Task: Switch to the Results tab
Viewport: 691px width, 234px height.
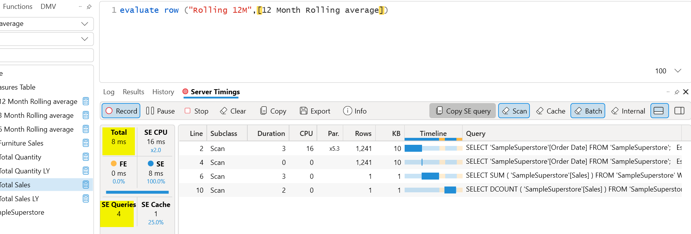Action: point(133,92)
